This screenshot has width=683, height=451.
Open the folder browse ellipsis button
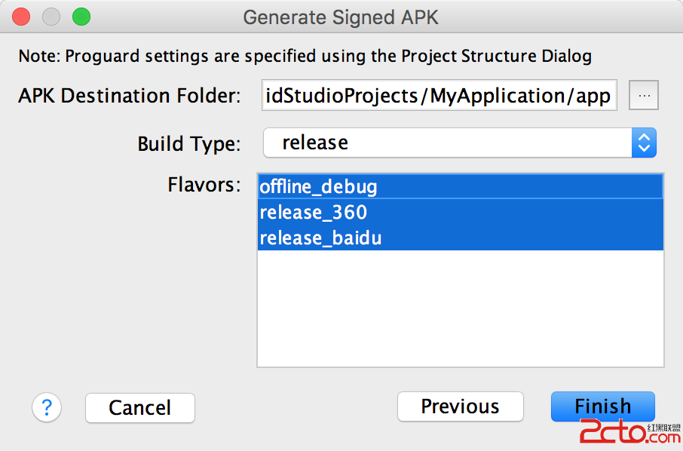[x=644, y=96]
